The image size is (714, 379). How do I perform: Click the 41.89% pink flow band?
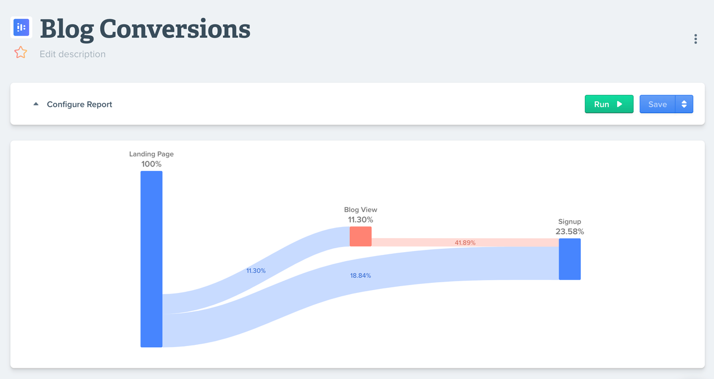click(465, 243)
